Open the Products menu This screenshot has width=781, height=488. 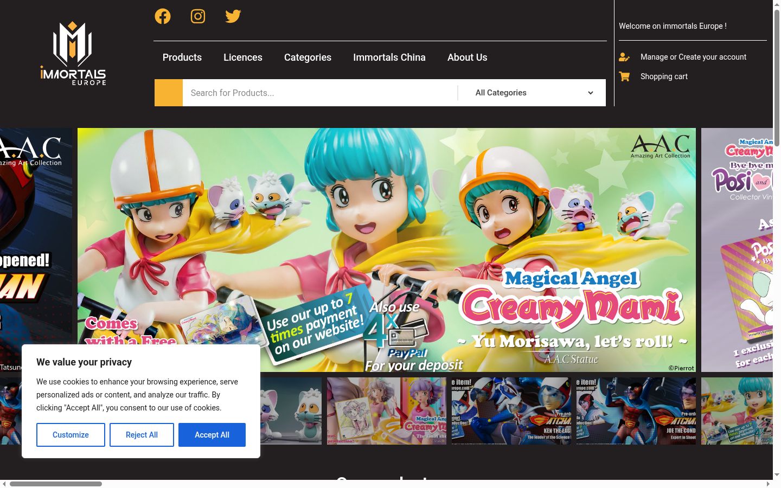pyautogui.click(x=182, y=57)
